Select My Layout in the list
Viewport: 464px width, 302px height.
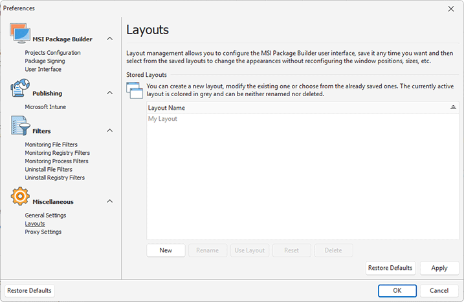coord(162,119)
